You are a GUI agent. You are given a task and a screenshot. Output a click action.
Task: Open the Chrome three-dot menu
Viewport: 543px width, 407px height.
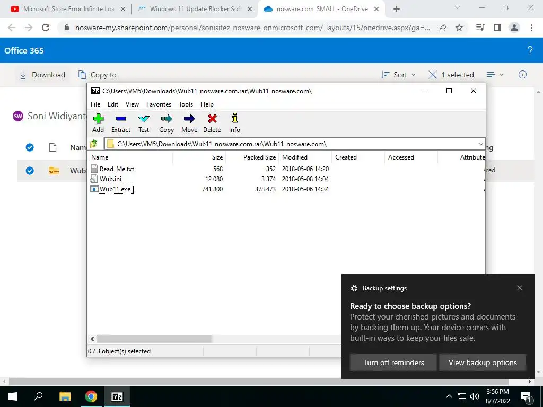531,28
